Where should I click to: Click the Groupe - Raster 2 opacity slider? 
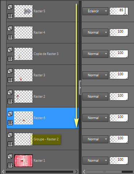[119, 139]
